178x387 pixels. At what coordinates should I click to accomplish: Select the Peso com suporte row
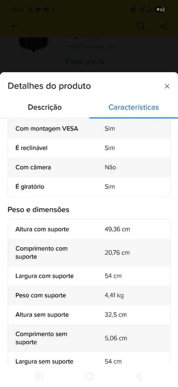[89, 295]
